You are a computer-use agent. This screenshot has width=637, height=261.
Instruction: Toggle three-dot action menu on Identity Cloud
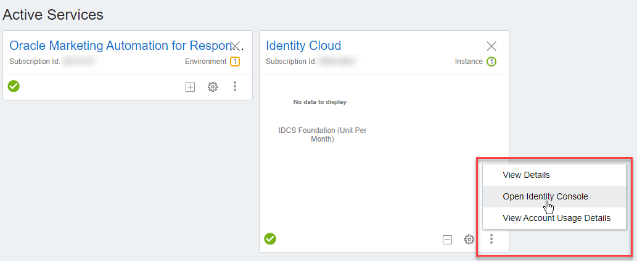click(491, 239)
